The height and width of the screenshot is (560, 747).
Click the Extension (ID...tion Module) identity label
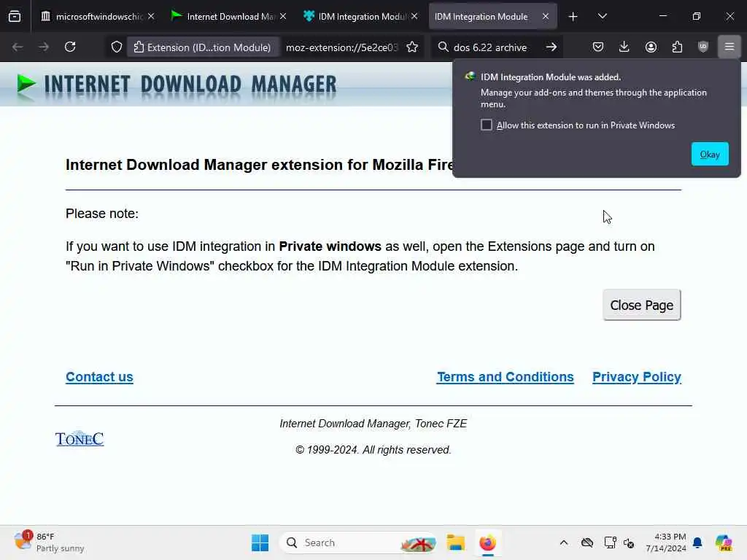coord(203,47)
